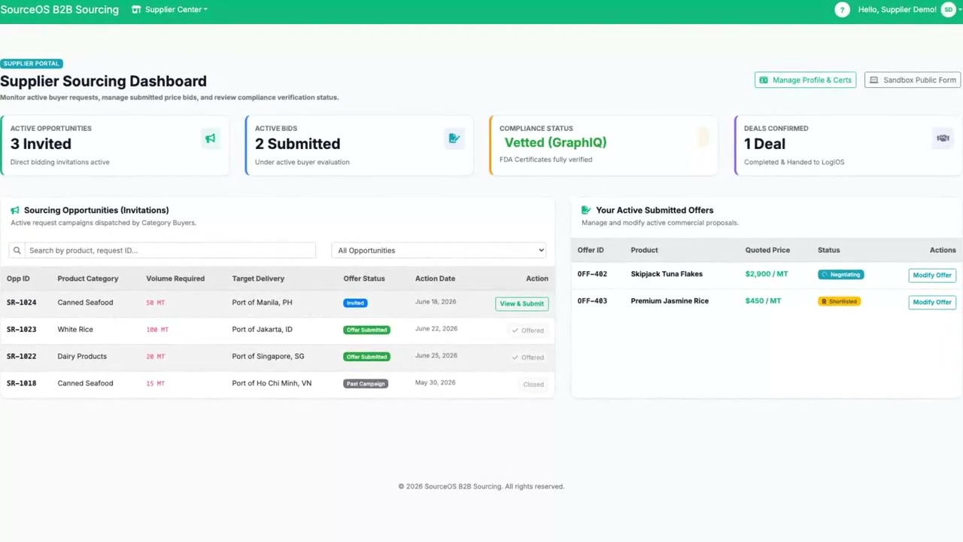963x542 pixels.
Task: Click the Offer Submitted badge for White Rice
Action: point(366,330)
